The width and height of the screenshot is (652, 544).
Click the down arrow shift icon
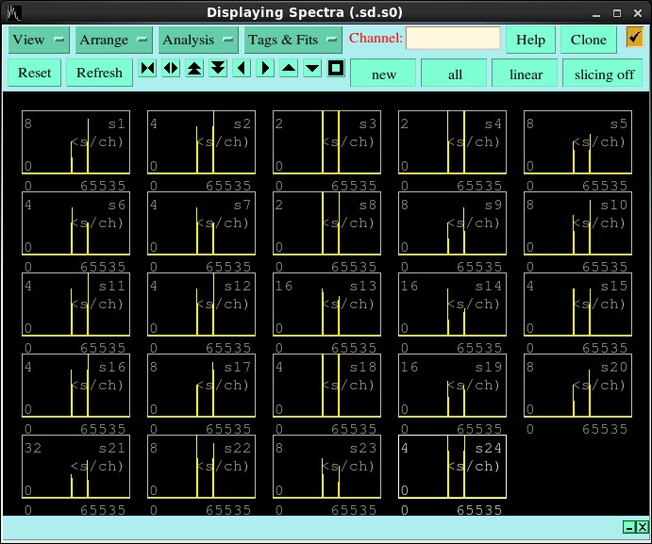pos(312,68)
